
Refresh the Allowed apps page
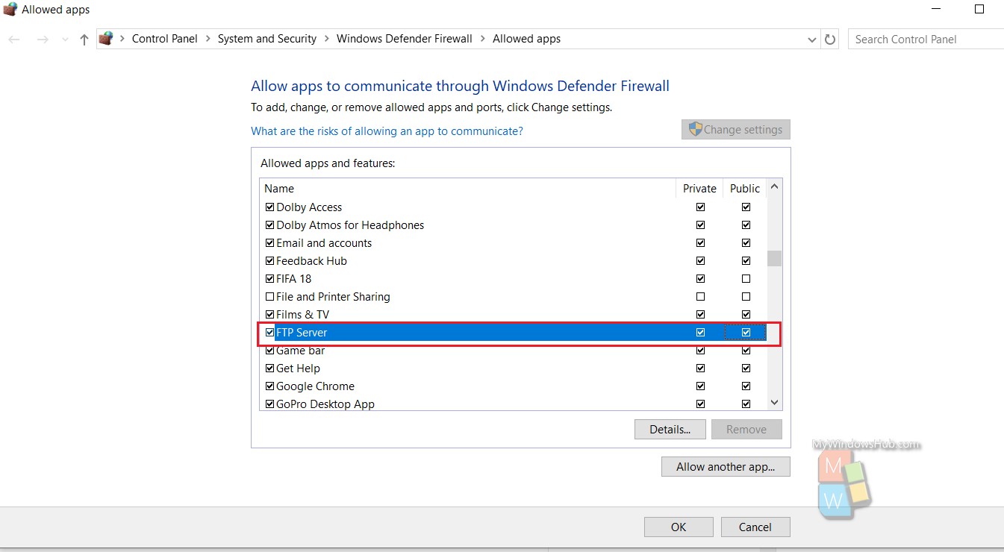tap(830, 40)
